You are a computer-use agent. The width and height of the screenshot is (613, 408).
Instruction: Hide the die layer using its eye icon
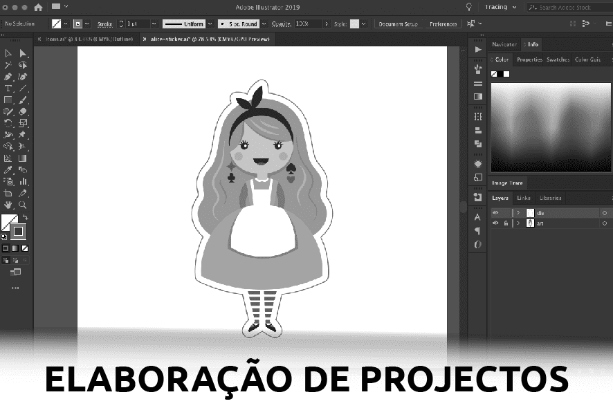(x=495, y=213)
